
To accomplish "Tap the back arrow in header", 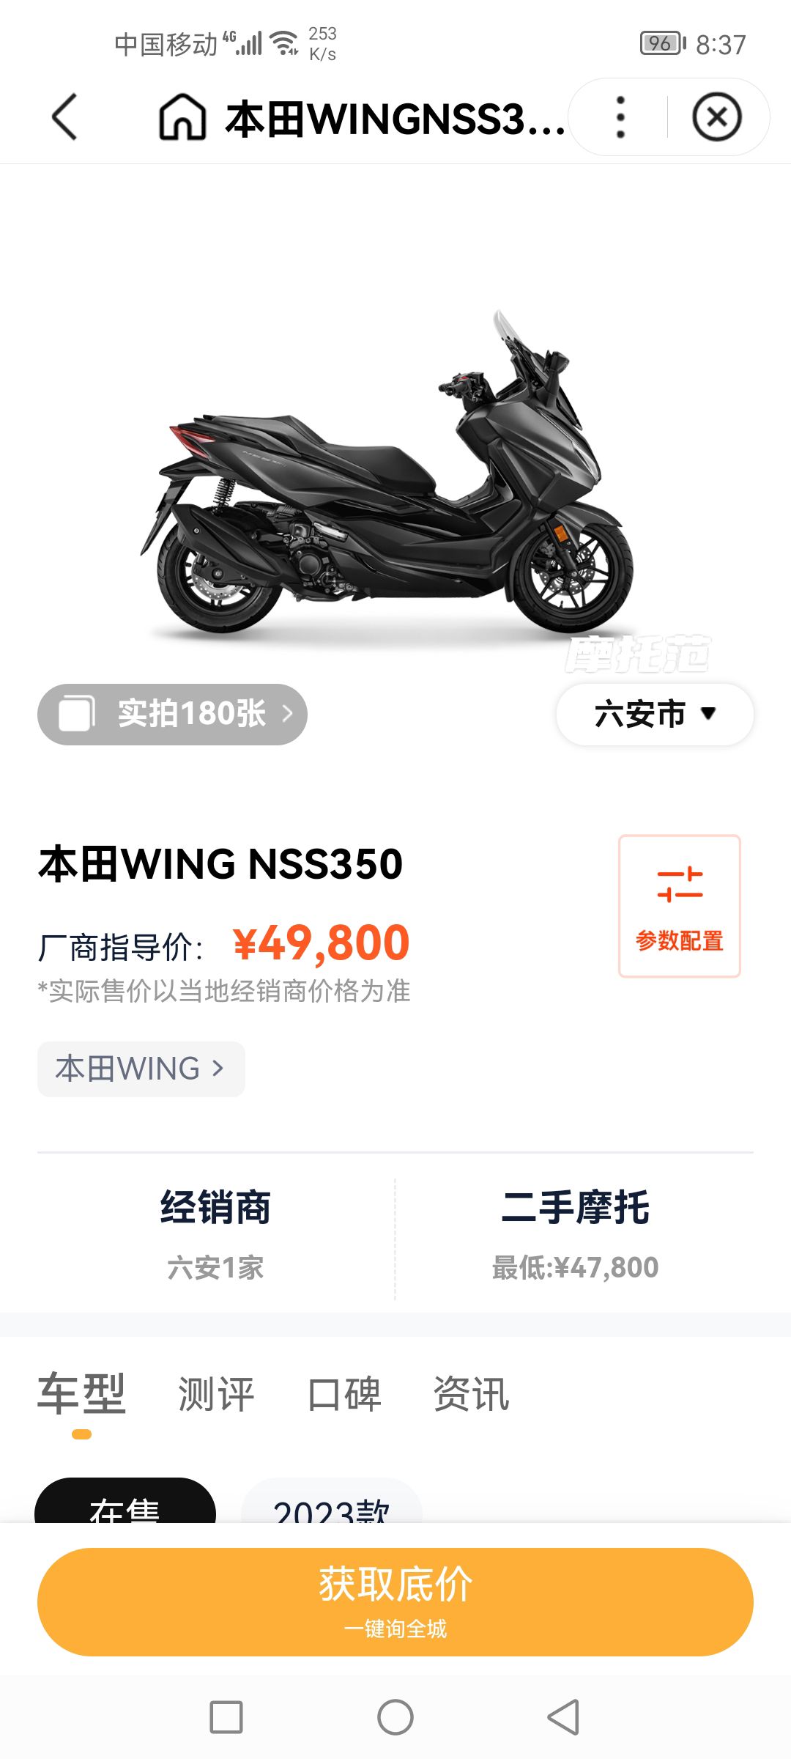I will (64, 117).
